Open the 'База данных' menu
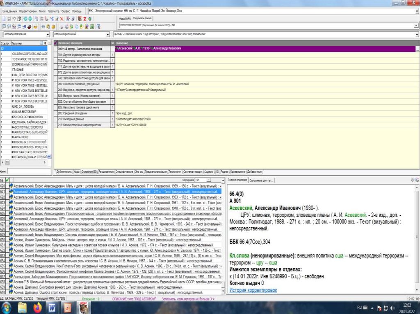This screenshot has width=420, height=314. pos(10,11)
